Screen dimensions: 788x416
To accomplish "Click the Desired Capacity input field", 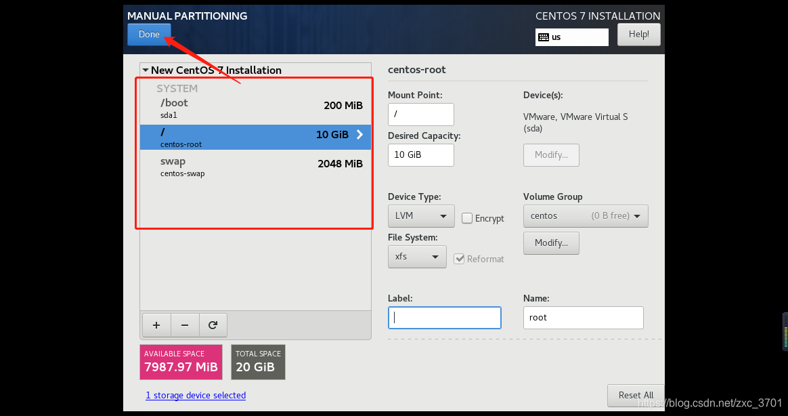I will (x=420, y=155).
